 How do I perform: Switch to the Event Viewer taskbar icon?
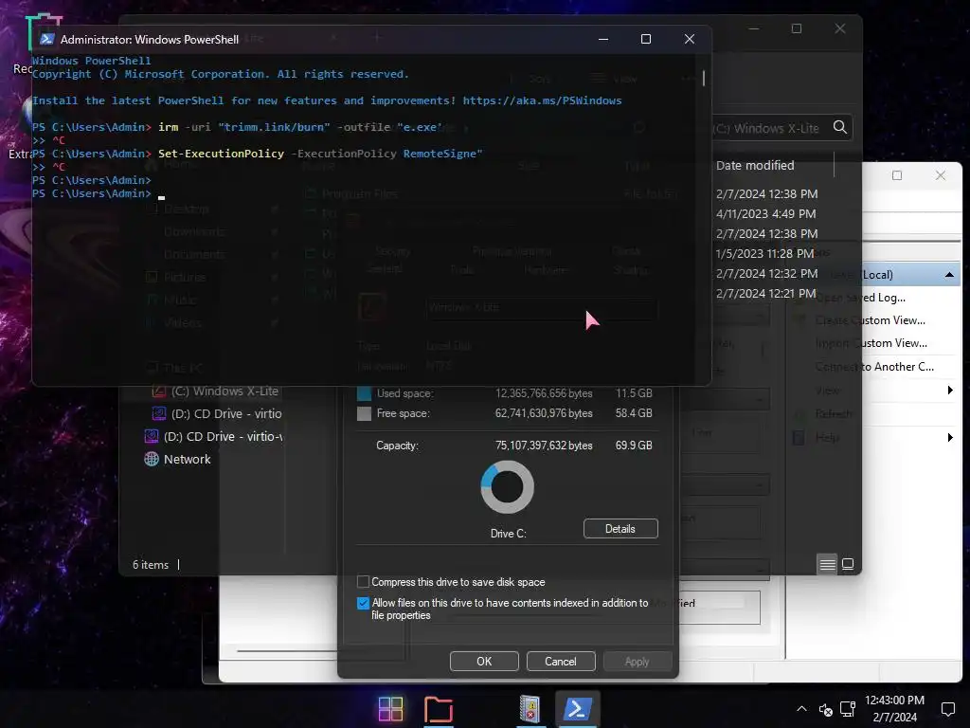coord(530,709)
